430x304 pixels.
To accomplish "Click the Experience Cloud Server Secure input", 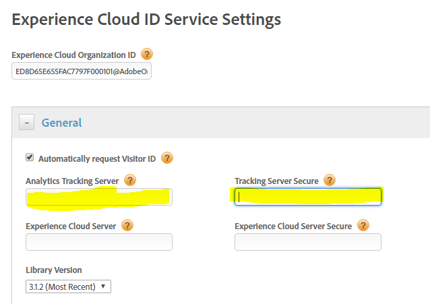I will point(308,242).
